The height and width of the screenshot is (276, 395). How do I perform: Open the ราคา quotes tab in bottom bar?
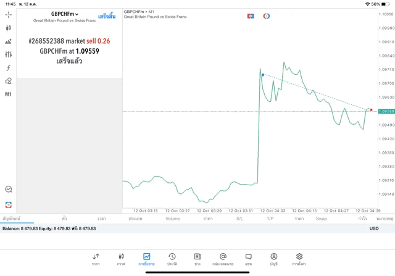96,259
